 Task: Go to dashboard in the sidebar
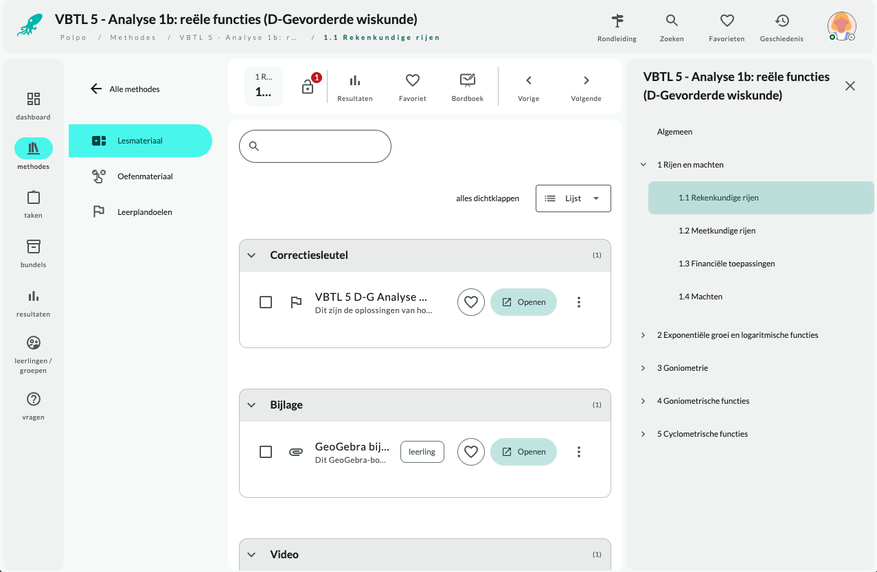coord(34,106)
